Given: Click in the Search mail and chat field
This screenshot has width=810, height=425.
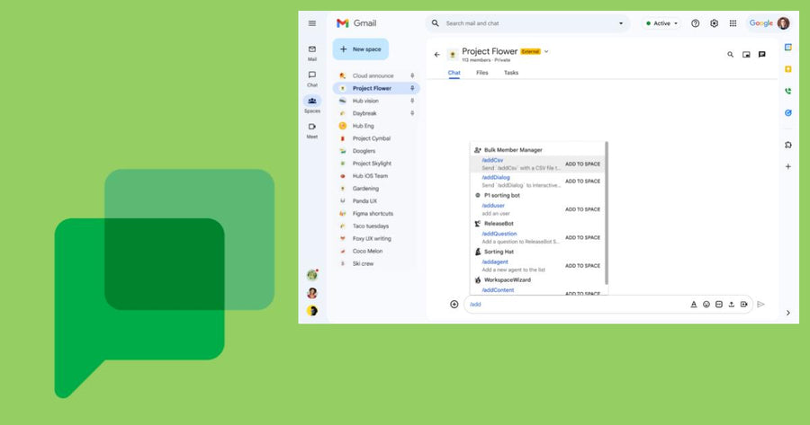Looking at the screenshot, I should (x=526, y=23).
